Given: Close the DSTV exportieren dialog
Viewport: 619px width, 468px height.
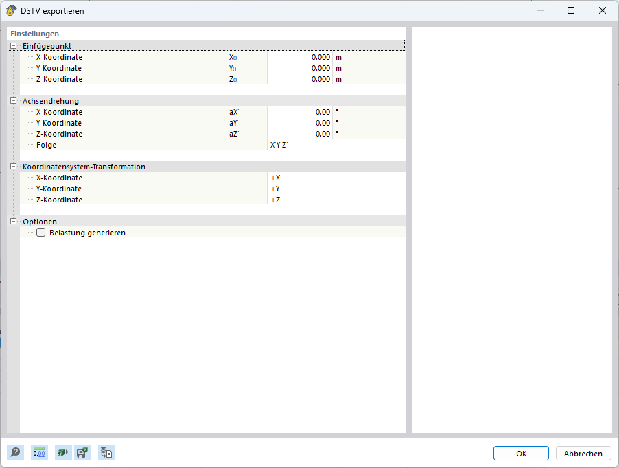Looking at the screenshot, I should click(603, 11).
